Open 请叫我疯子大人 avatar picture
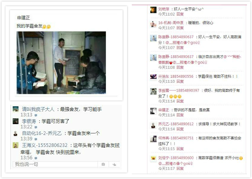Image resolution: width=252 pixels, height=179 pixels. click(x=15, y=109)
